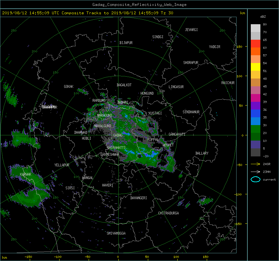Click the SHIVAMOGGA town label
Image resolution: width=279 pixels, height=261 pixels.
pos(116,233)
